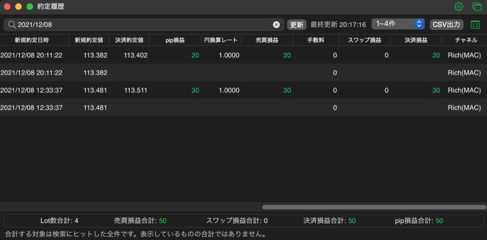Click the スワップ損益合計: 0 summary
Viewport: 487px width, 240px height.
(x=237, y=221)
